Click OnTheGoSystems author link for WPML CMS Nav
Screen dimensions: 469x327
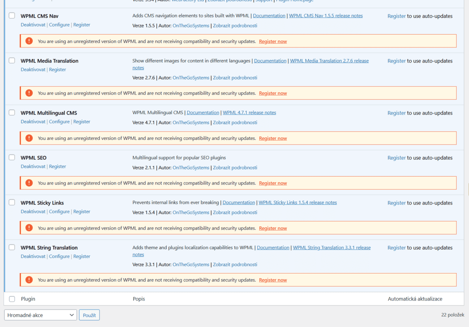click(191, 26)
